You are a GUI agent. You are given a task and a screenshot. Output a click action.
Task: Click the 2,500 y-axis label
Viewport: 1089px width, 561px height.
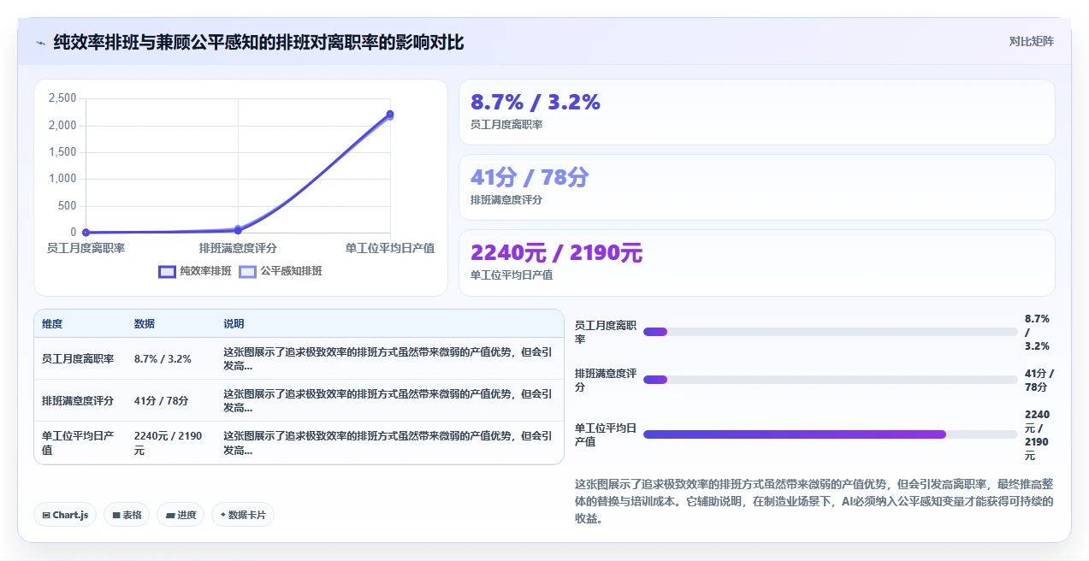62,98
